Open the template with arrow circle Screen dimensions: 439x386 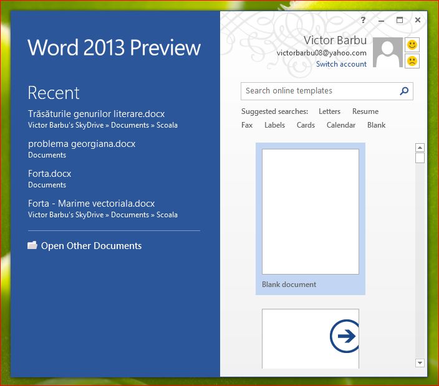tap(310, 339)
